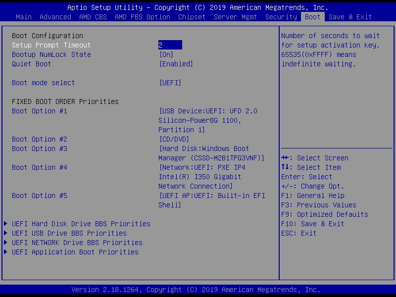Click the ESC: Exit hint
The width and height of the screenshot is (396, 297).
click(299, 233)
